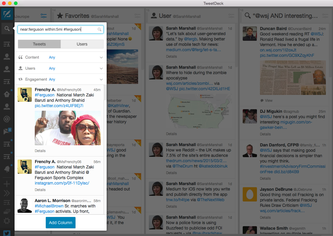This screenshot has height=236, width=333.
Task: Open column options for the User column
Action: [x=231, y=16]
